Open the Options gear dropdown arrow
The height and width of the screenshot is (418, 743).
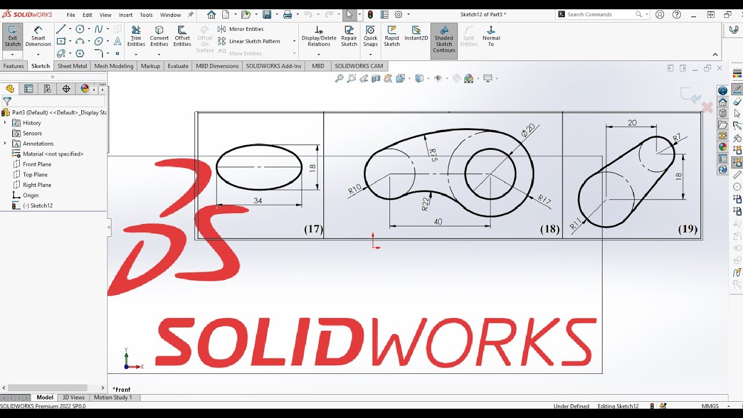pos(408,15)
